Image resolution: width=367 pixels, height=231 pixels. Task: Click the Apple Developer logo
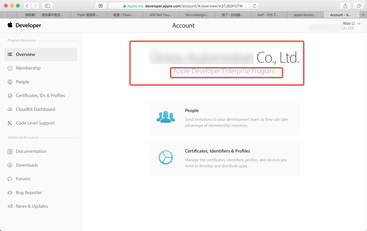[x=10, y=25]
